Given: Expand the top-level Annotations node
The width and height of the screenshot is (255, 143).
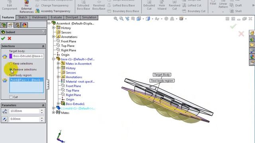Looking at the screenshot, I should pos(53,37).
